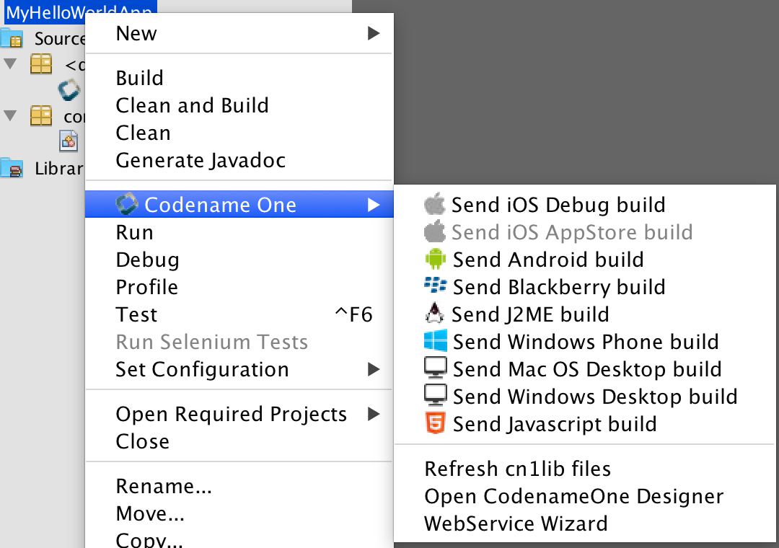
Task: Expand the New submenu arrow
Action: tap(374, 32)
